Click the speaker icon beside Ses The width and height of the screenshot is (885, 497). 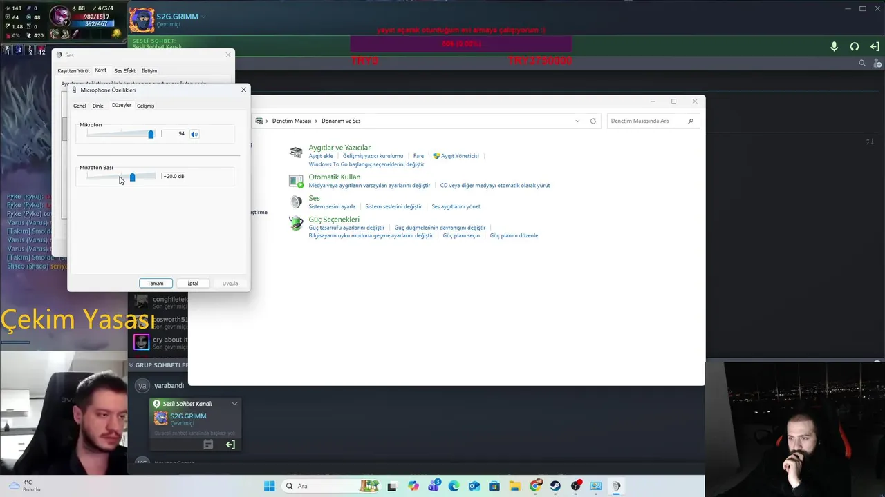point(296,202)
